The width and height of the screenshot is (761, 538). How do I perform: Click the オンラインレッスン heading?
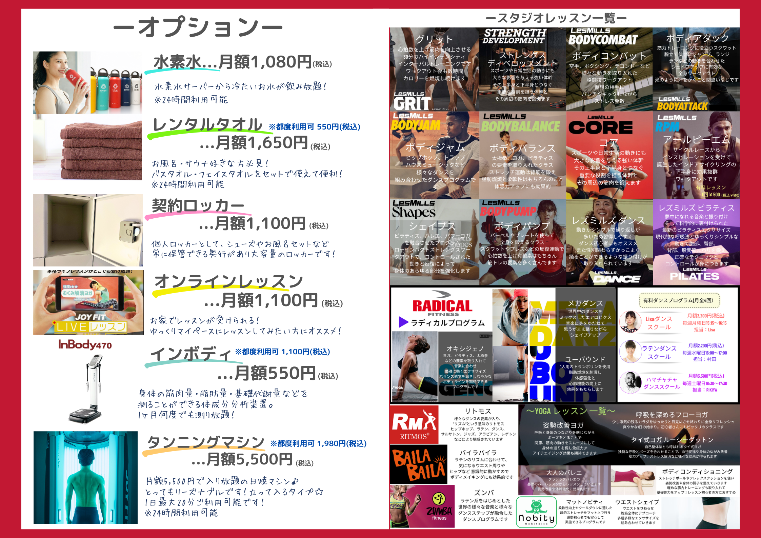click(x=228, y=281)
